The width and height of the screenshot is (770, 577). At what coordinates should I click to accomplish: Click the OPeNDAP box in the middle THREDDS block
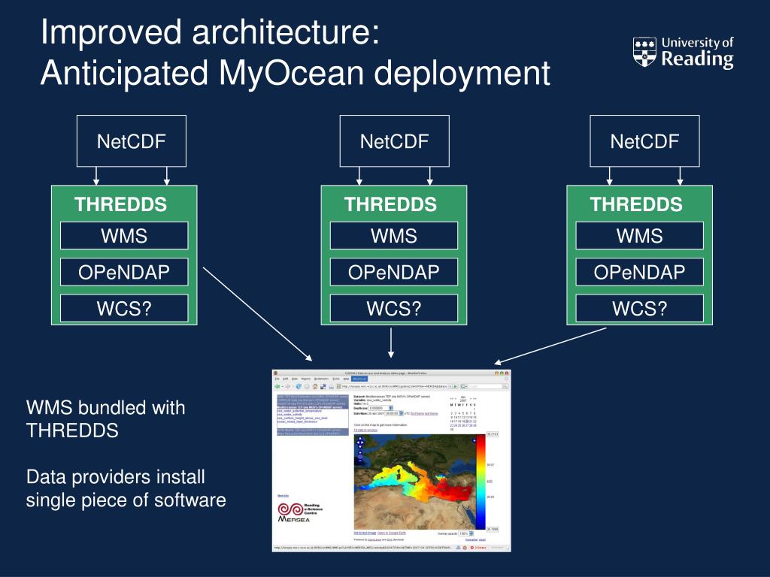[x=394, y=272]
